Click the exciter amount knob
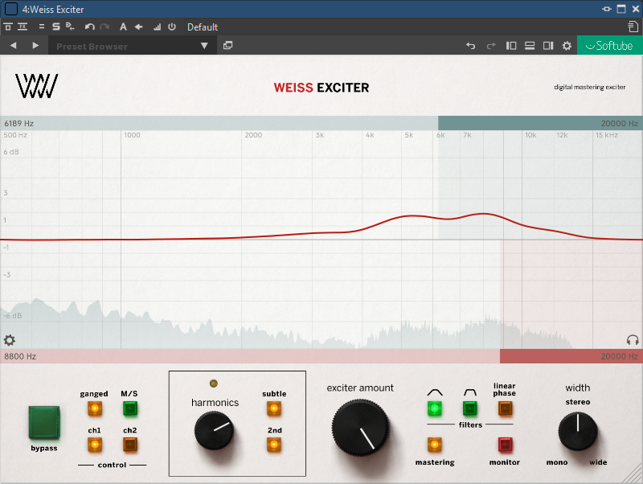The height and width of the screenshot is (484, 643). click(x=362, y=427)
